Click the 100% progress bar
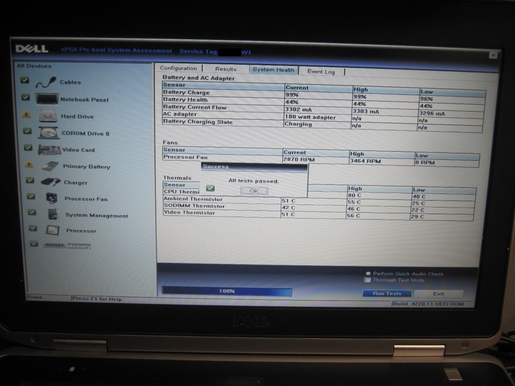The image size is (515, 386). [227, 292]
